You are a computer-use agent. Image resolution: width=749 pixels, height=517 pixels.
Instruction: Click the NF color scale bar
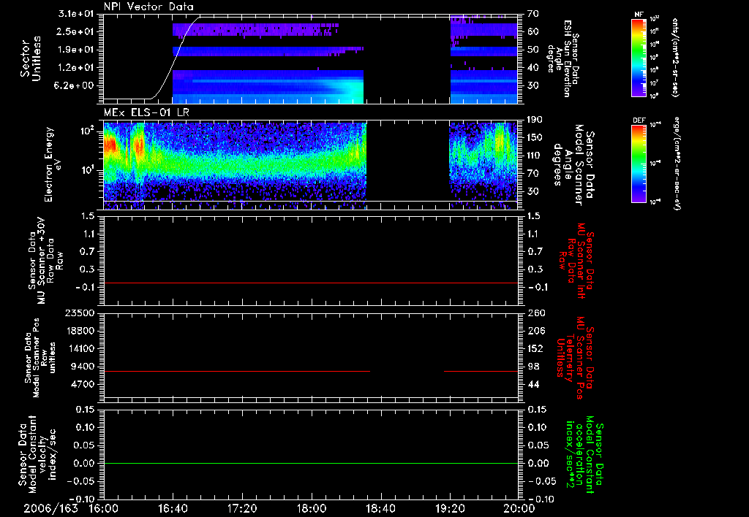coord(639,58)
